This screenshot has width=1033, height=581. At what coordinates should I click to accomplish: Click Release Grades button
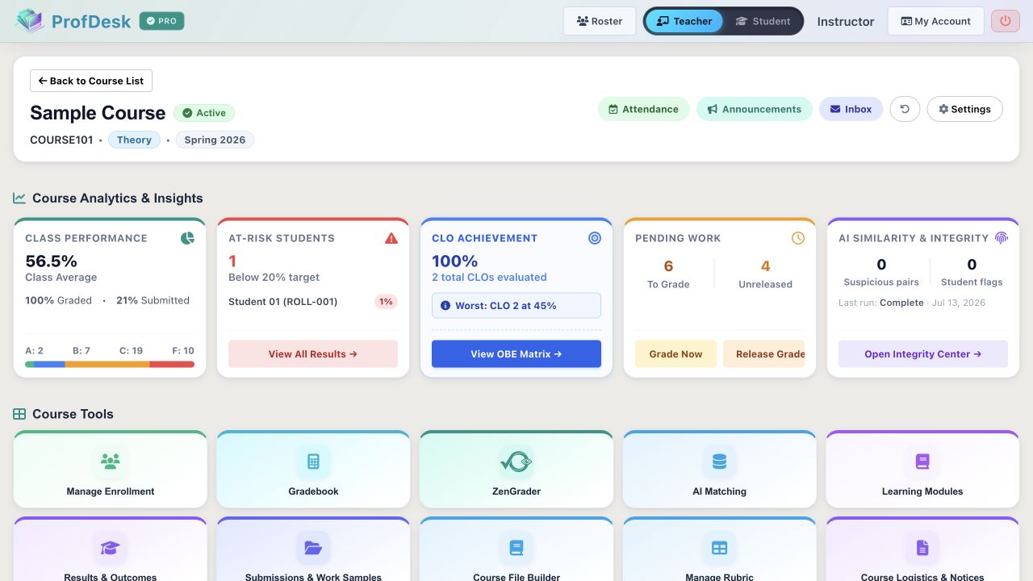click(x=763, y=354)
